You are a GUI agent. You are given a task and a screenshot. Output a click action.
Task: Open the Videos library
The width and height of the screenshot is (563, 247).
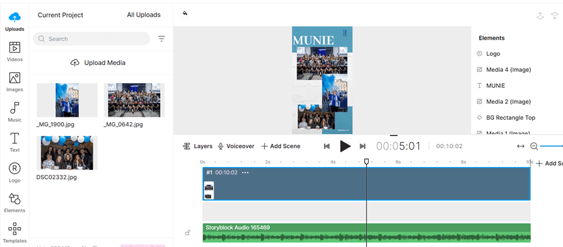14,52
